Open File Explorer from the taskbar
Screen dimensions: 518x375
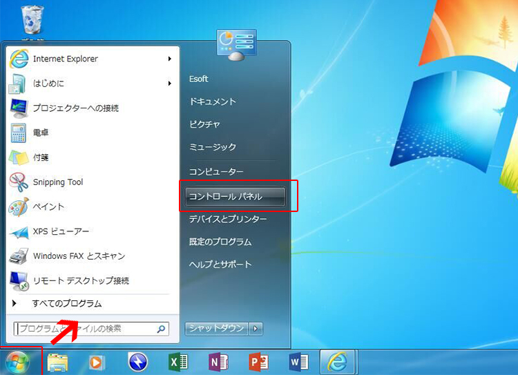pos(57,363)
